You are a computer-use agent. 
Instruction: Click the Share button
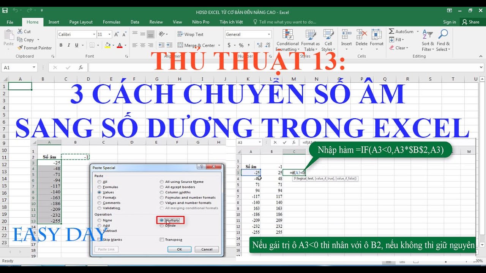(x=471, y=22)
